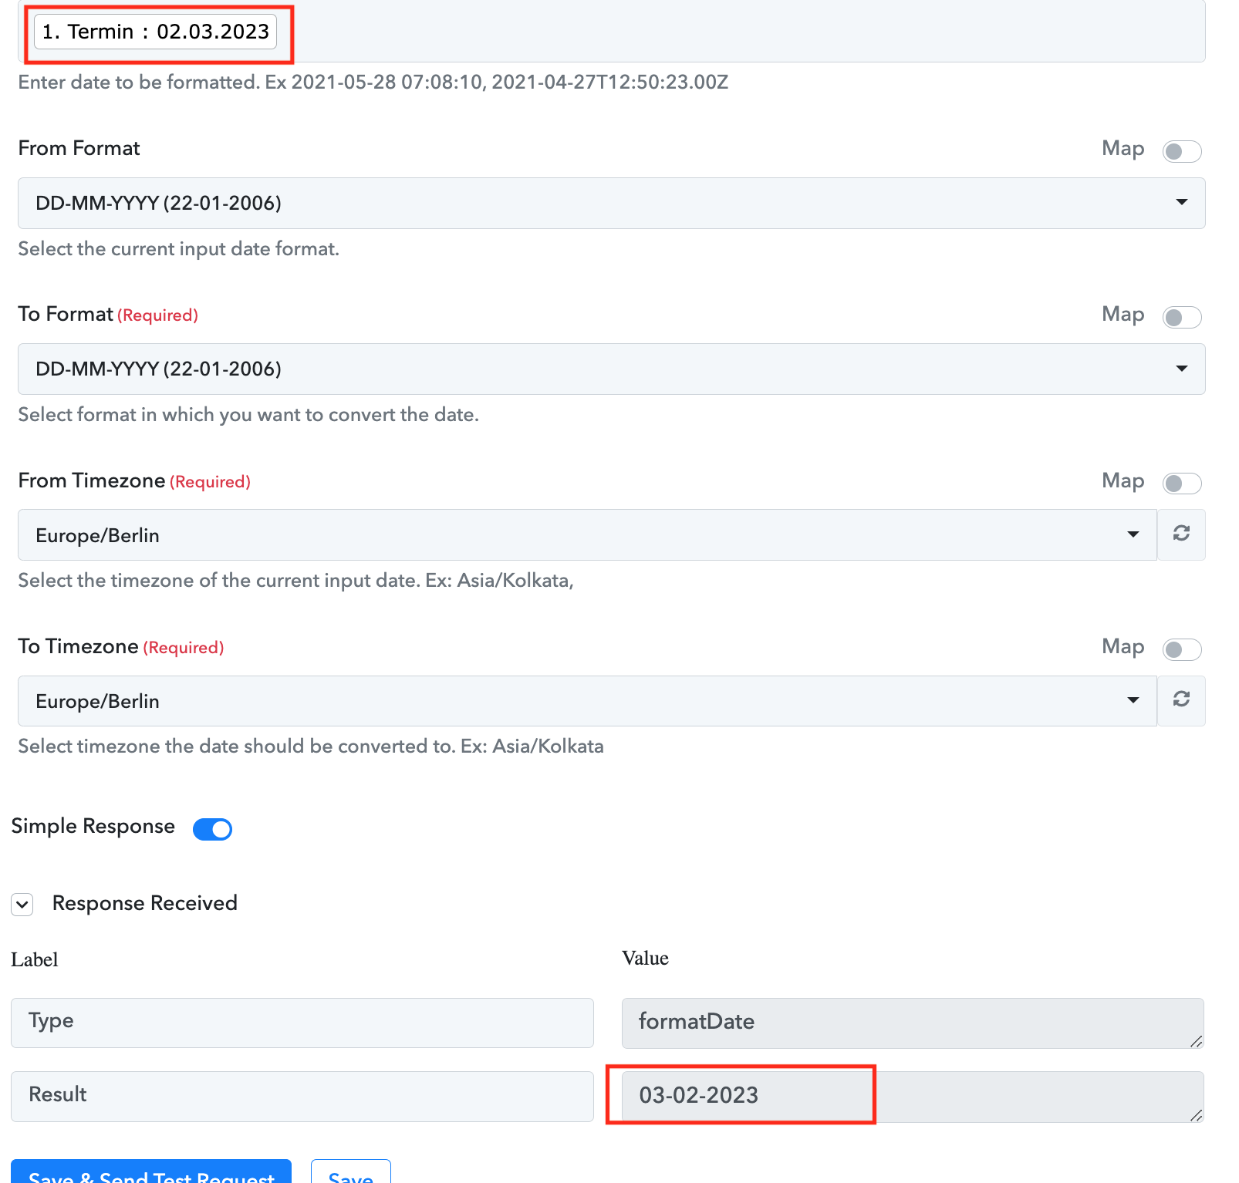
Task: Click the Type label field
Action: click(x=302, y=1022)
